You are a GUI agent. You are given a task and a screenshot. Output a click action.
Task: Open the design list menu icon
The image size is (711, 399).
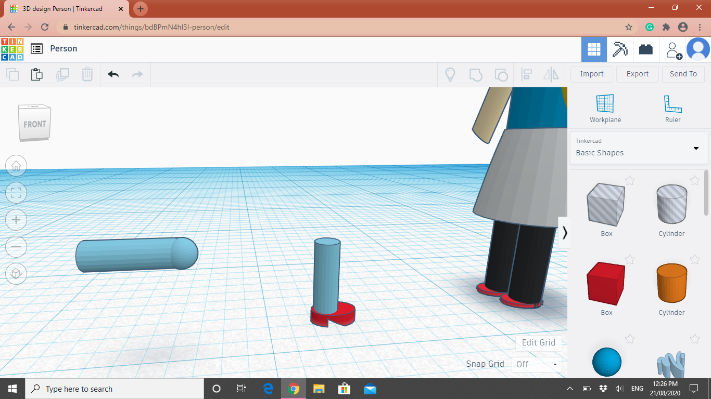click(x=36, y=49)
